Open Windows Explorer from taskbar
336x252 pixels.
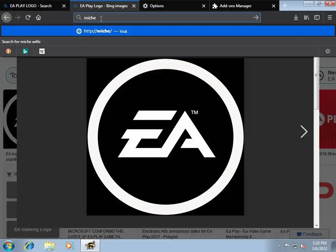tap(50, 246)
